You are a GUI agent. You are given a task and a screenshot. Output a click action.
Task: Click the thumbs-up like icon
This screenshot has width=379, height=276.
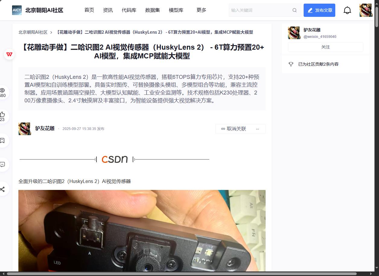click(x=2, y=114)
